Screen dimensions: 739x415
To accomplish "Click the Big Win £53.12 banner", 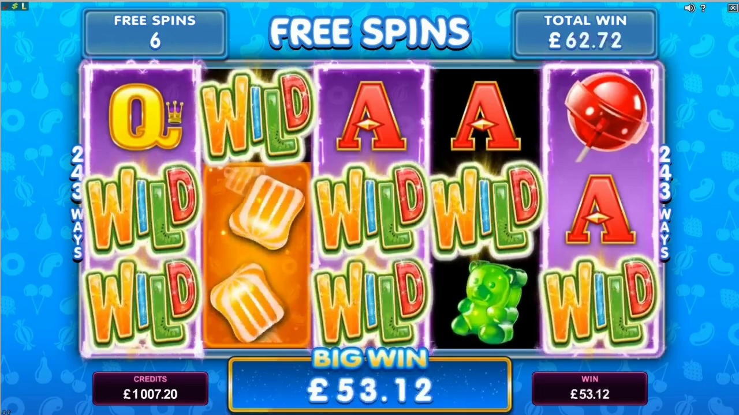I will pos(370,383).
